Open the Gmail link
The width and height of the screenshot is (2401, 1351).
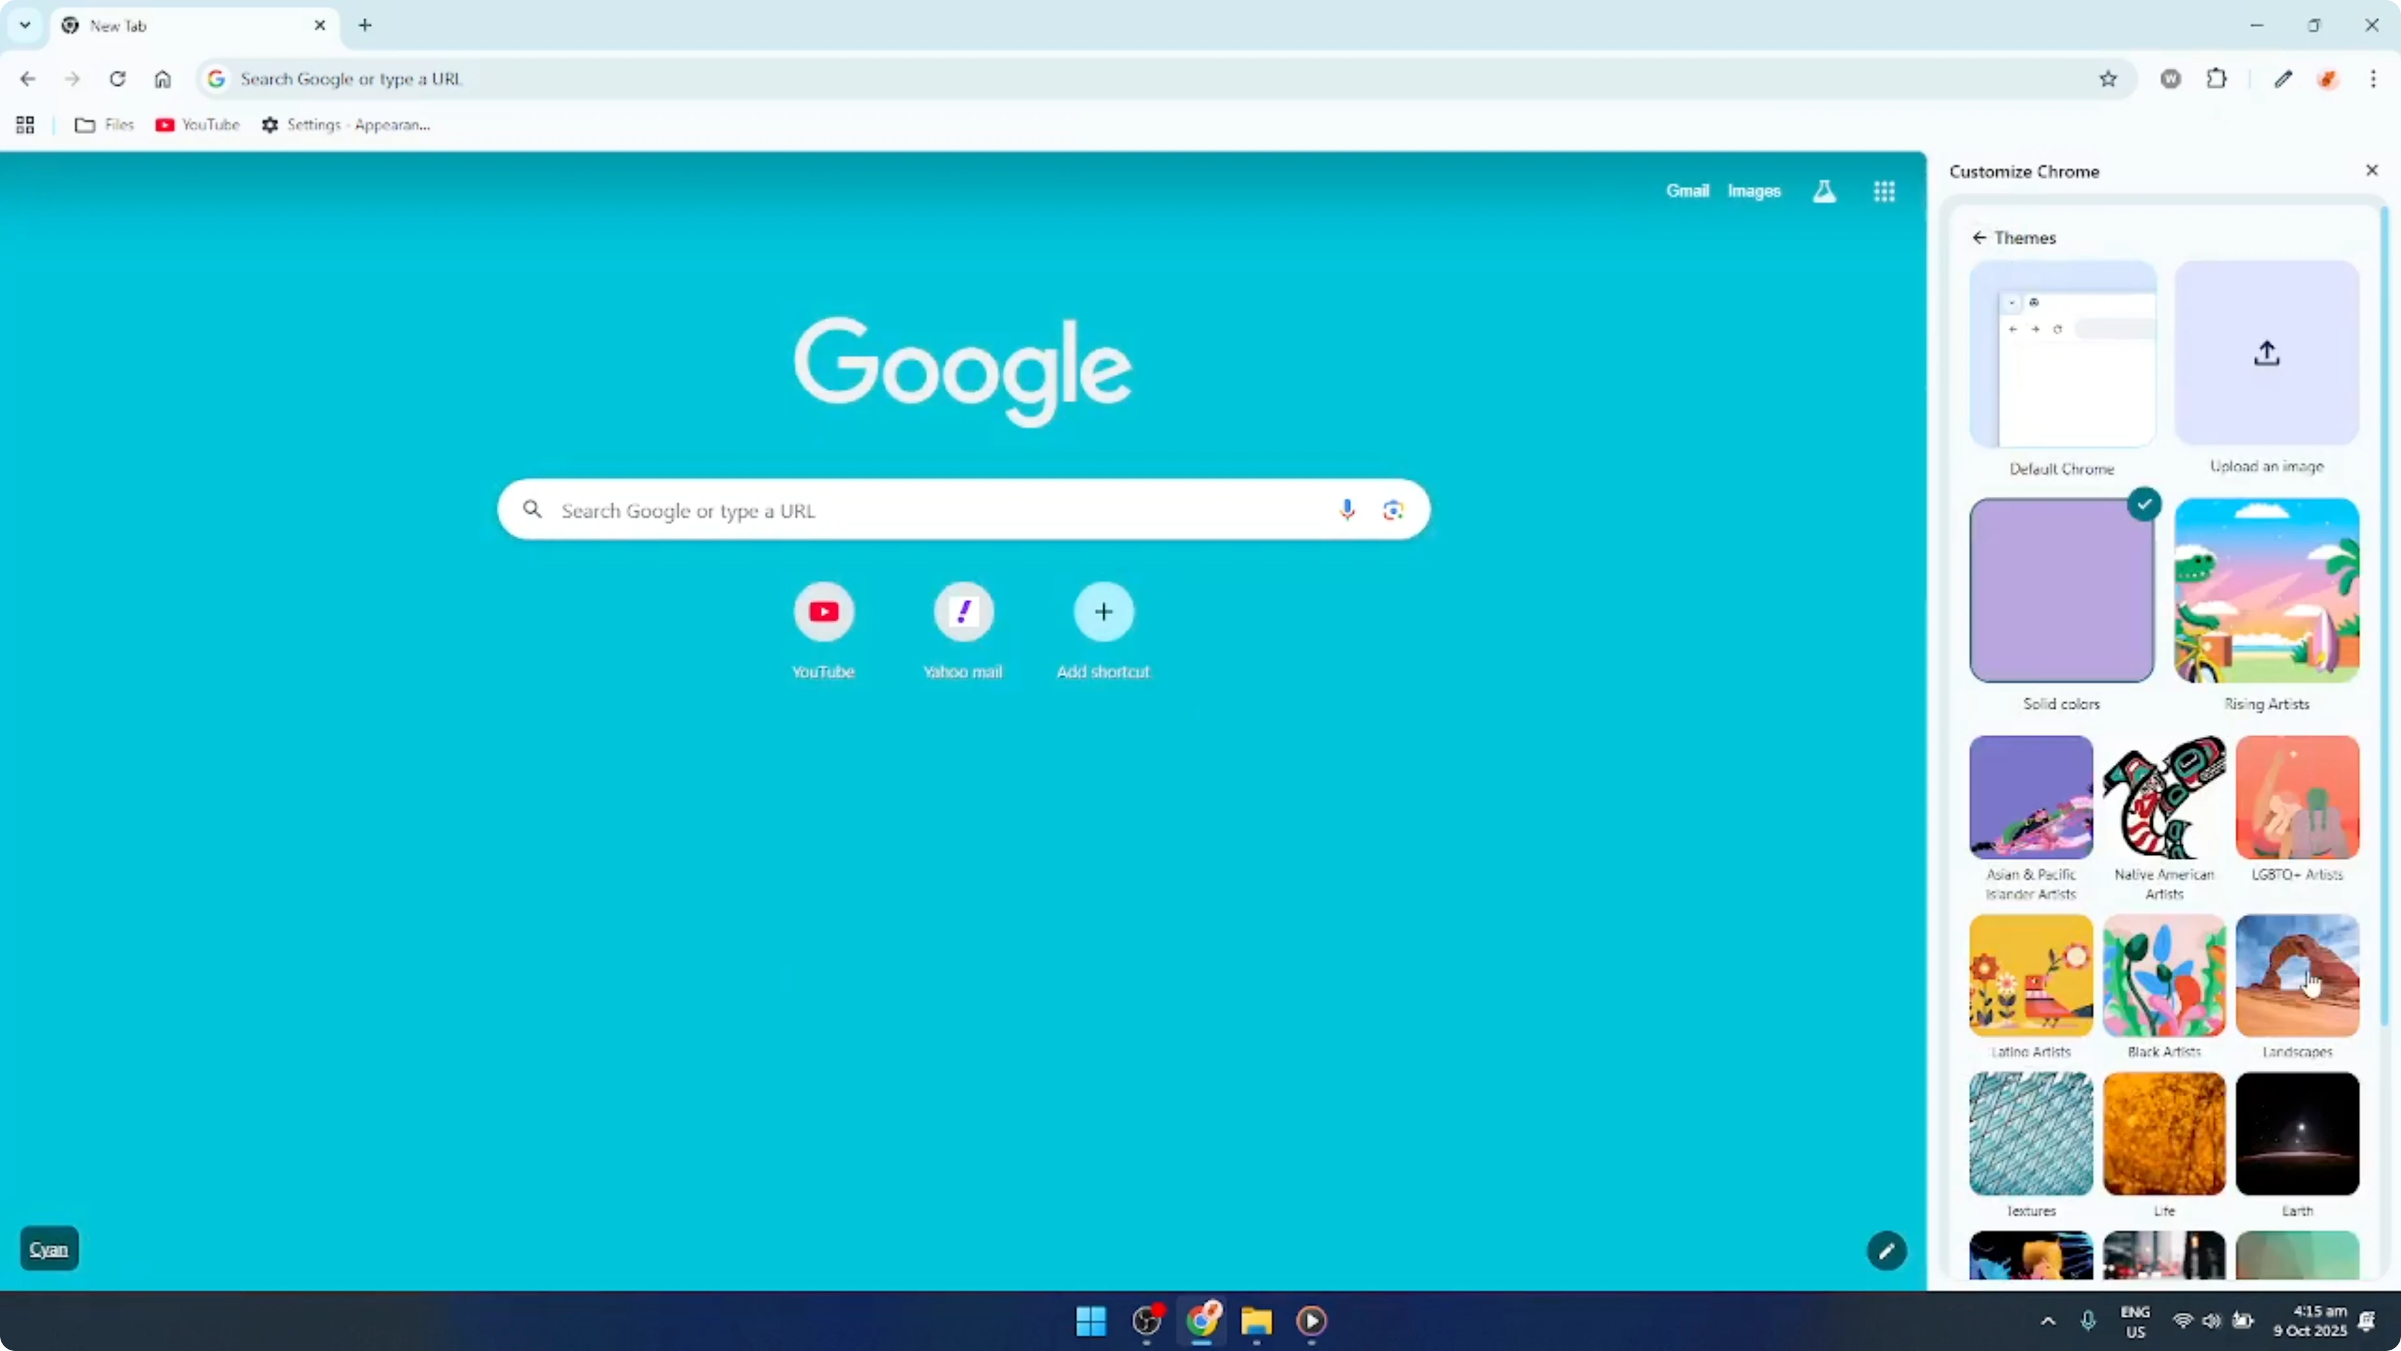1687,191
